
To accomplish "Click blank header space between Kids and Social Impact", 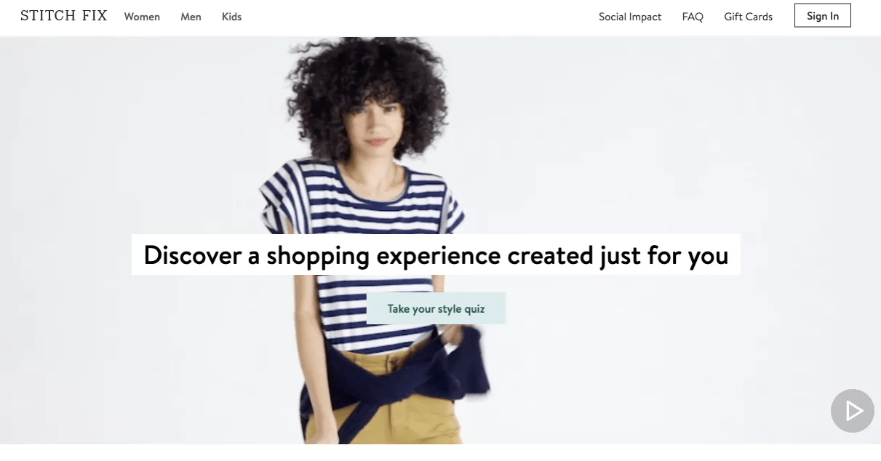I will point(420,17).
